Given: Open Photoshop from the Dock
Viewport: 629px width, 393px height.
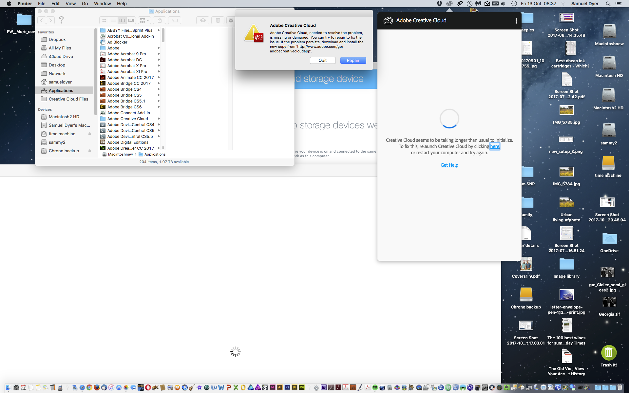Looking at the screenshot, I should tap(287, 387).
